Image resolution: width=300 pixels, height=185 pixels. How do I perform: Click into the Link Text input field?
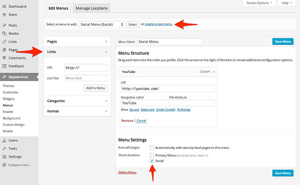pyautogui.click(x=86, y=78)
